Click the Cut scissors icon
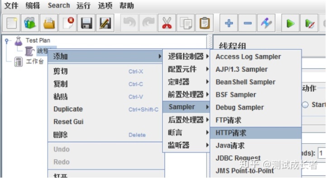Viewport: 326px width, 178px height. coord(167,23)
